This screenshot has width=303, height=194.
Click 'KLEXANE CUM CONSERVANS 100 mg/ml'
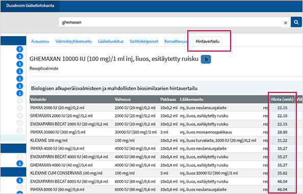click(66, 173)
